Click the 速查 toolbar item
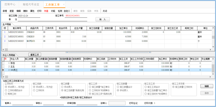Viewport: 216px width, 107px height. click(12, 11)
